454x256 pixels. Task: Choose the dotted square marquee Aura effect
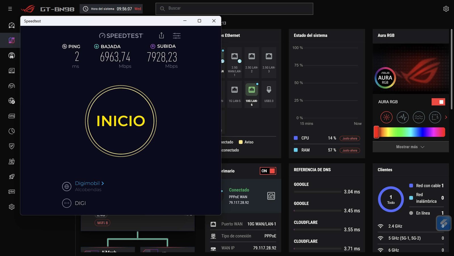pos(435,117)
